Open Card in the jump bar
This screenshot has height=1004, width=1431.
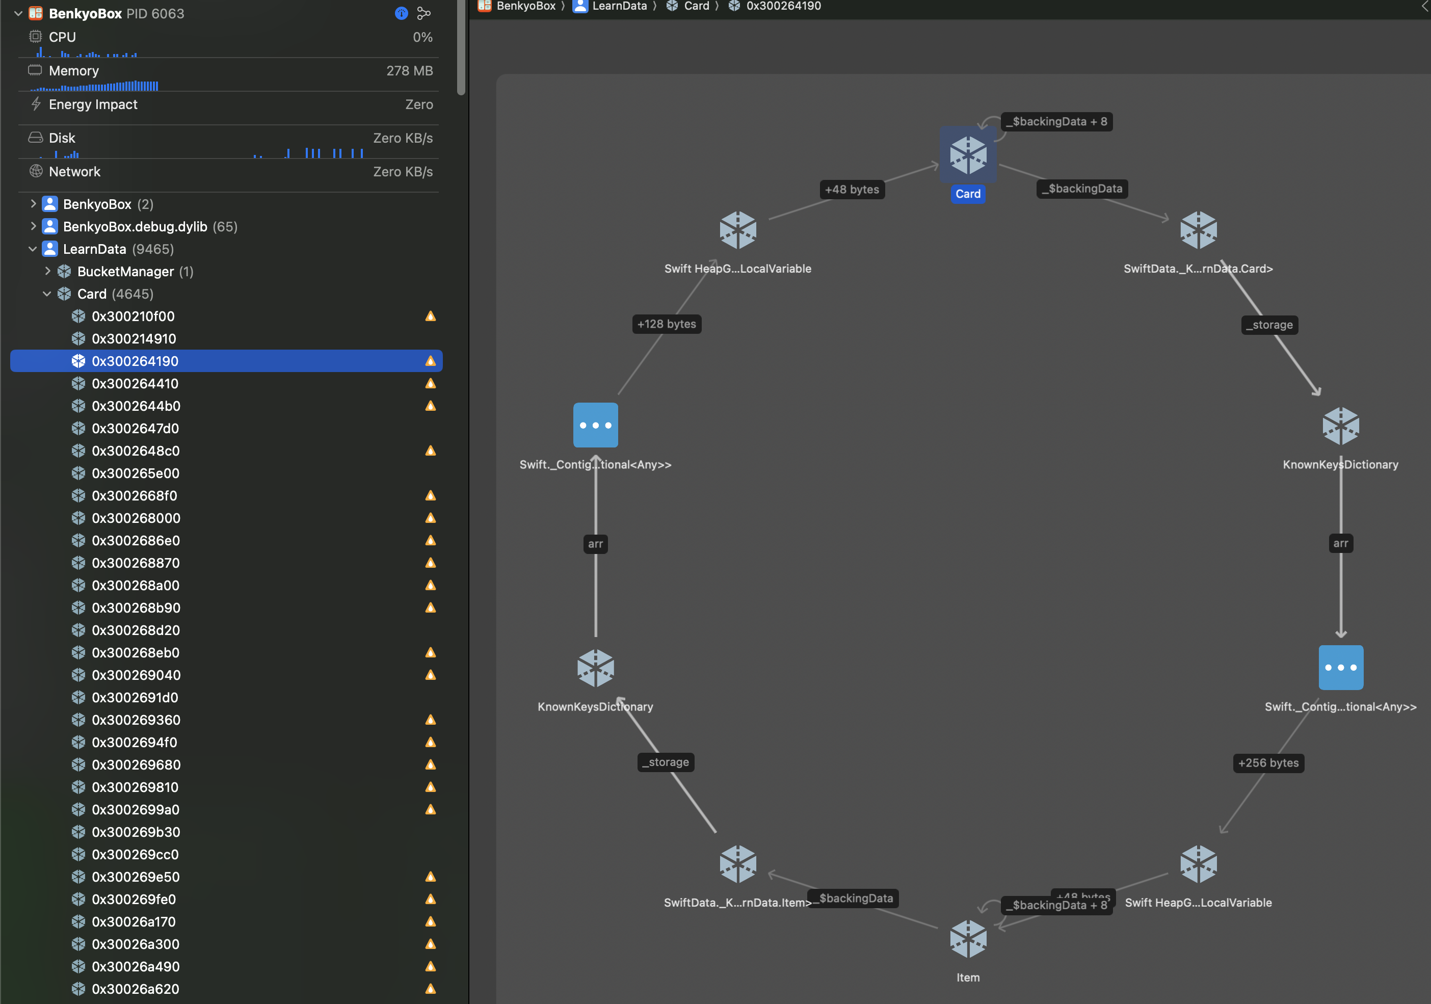[x=687, y=6]
